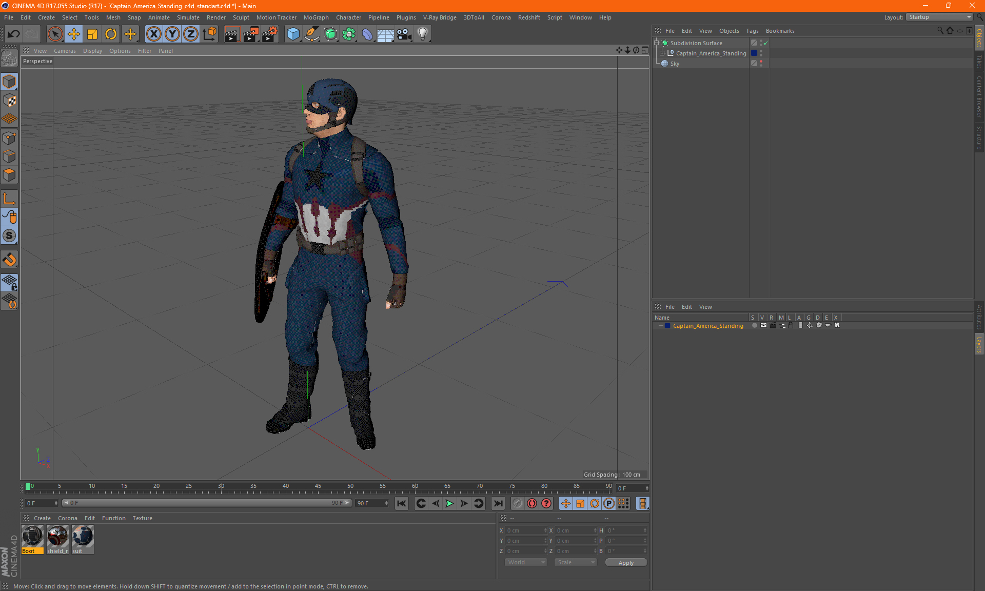Open the spline pen tool
The width and height of the screenshot is (985, 591).
pos(311,34)
